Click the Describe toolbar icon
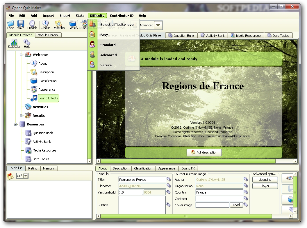Image resolution: width=307 pixels, height=228 pixels. point(58,25)
